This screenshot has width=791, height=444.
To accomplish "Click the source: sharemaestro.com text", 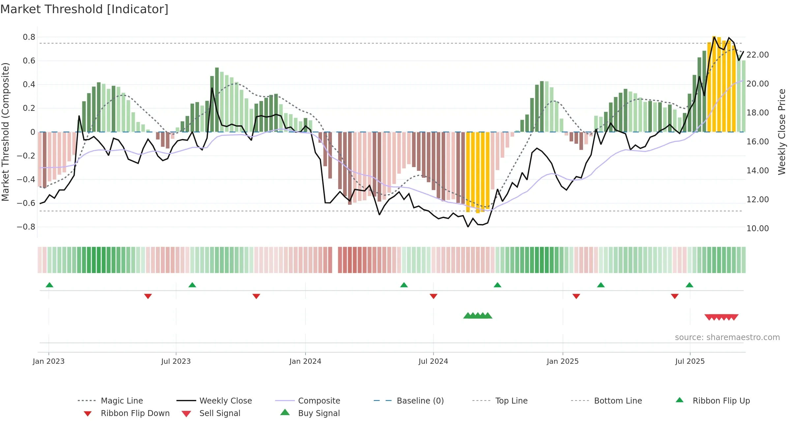I will point(727,337).
